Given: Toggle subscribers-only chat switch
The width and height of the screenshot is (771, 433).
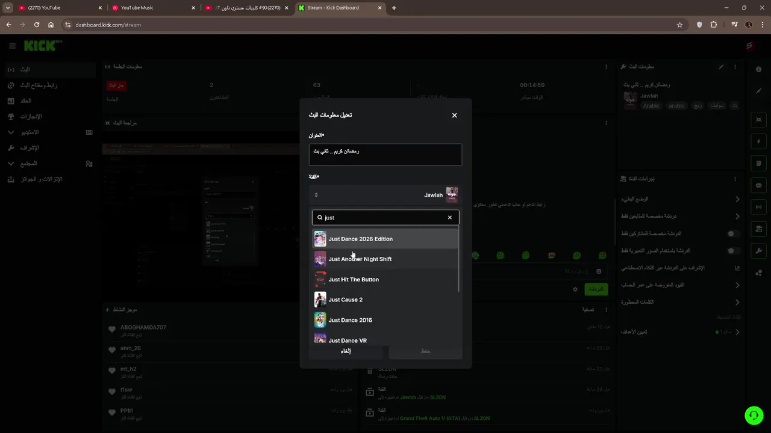Looking at the screenshot, I should 733,233.
